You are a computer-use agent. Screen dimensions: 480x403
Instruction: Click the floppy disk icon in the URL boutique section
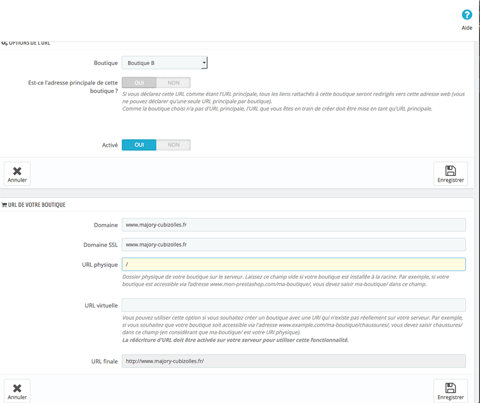450,388
